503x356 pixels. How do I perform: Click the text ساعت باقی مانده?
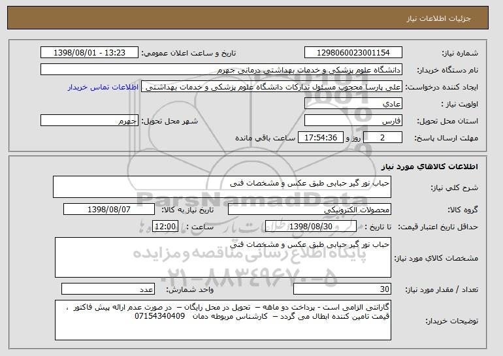click(x=265, y=138)
